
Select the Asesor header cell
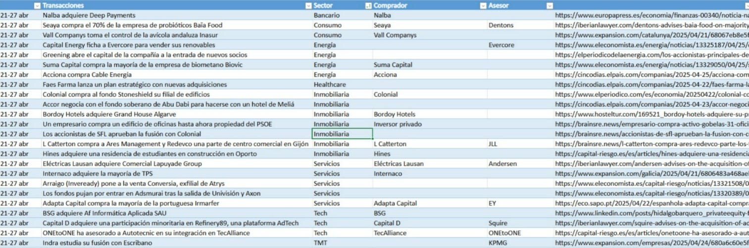[x=520, y=5]
